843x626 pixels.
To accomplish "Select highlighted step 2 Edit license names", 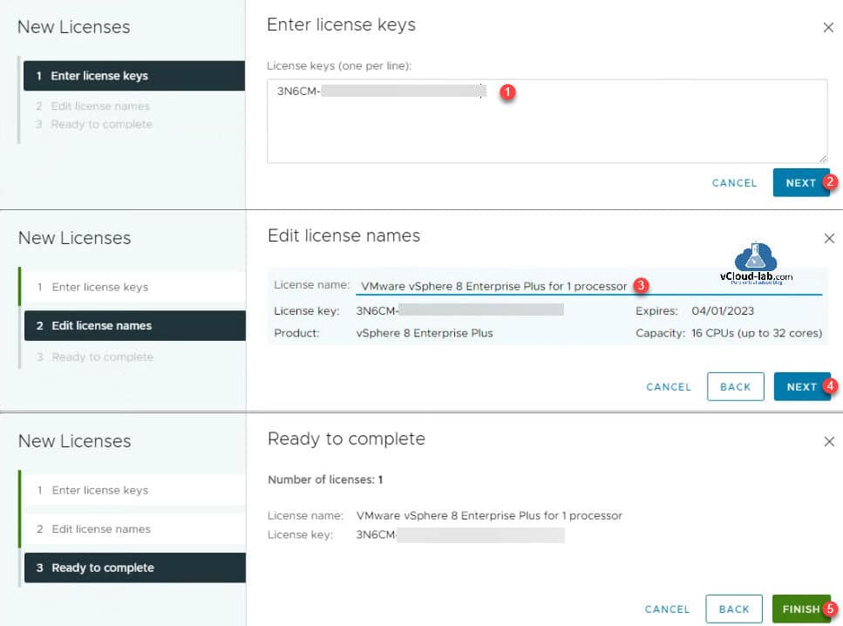I will point(135,325).
